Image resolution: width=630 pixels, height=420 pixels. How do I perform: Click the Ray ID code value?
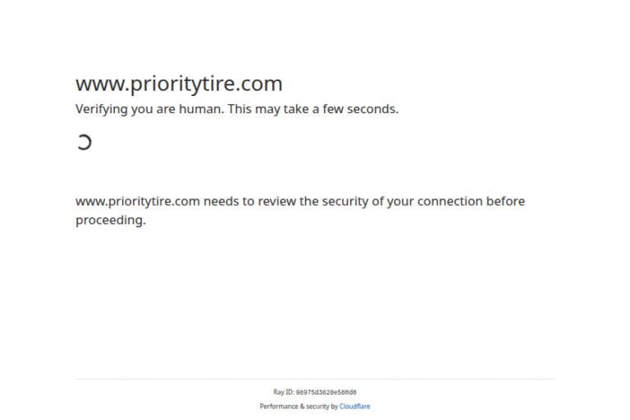[x=326, y=392]
